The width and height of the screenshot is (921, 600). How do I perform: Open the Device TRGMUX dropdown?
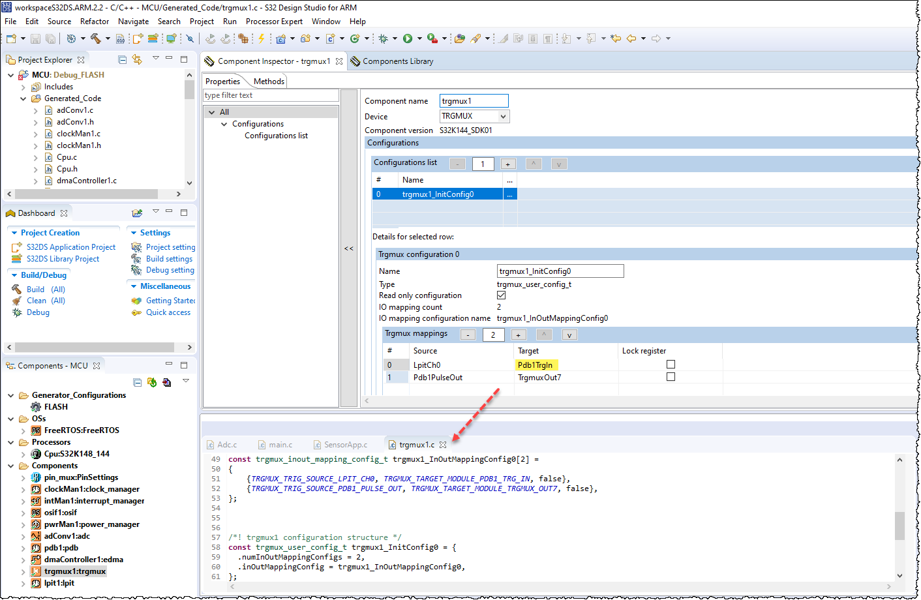[x=503, y=116]
